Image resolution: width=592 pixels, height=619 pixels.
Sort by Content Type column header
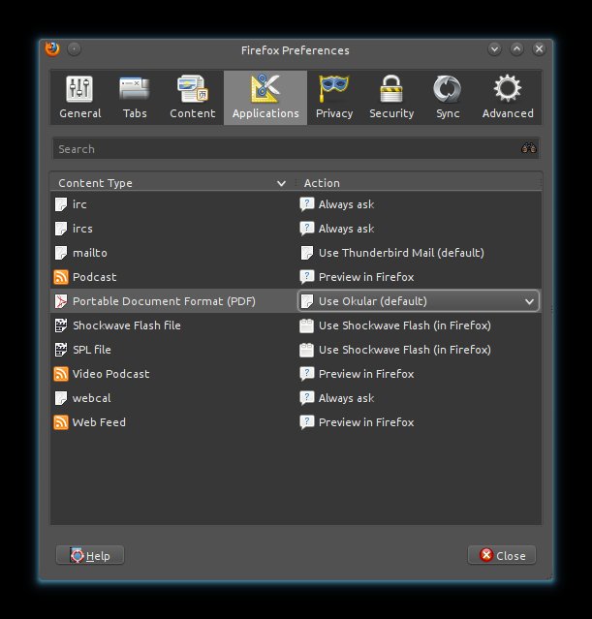coord(173,183)
